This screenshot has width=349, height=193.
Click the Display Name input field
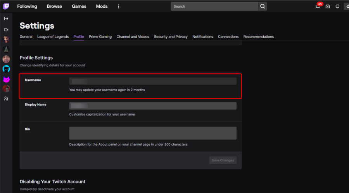(x=153, y=106)
